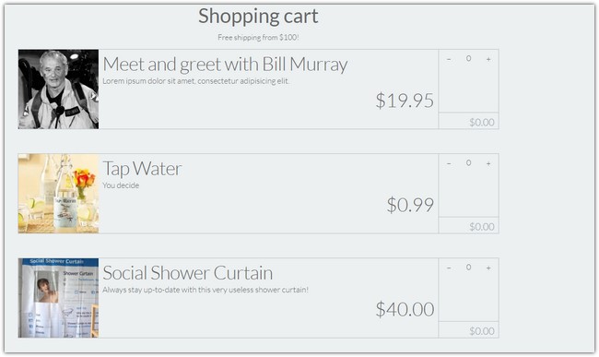Screen dimensions: 599x357
Task: Add one Social Shower Curtain with plus
Action: (x=488, y=268)
